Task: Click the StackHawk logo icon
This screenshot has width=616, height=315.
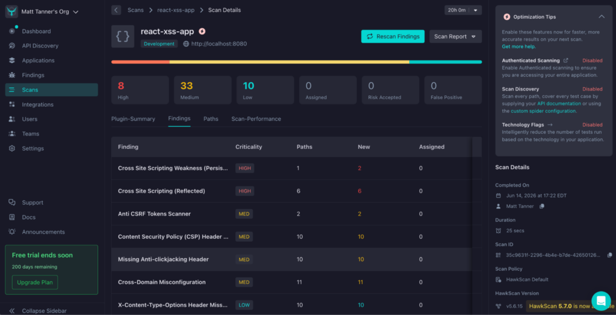Action: [x=12, y=12]
